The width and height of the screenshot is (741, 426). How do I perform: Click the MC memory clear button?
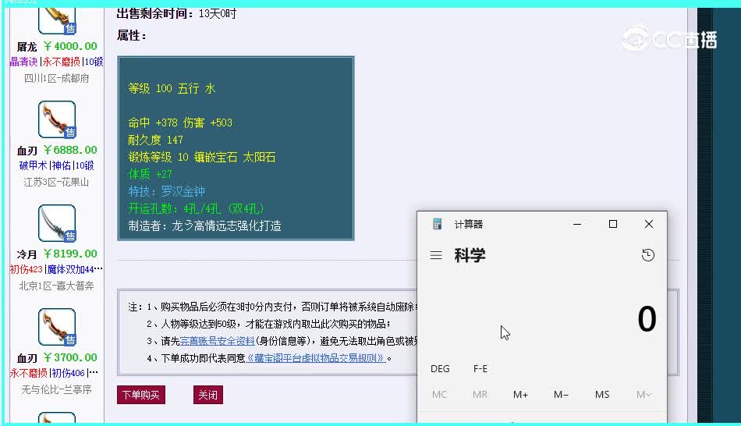coord(439,394)
